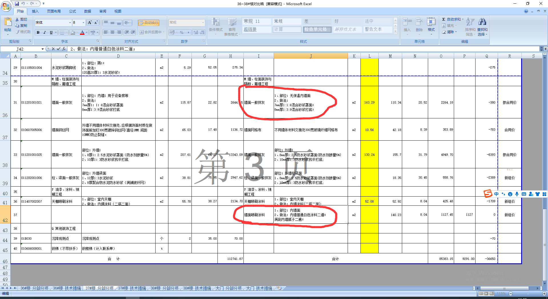Switch to the 页面布局 ribbon tab
The height and width of the screenshot is (299, 548).
(x=54, y=11)
